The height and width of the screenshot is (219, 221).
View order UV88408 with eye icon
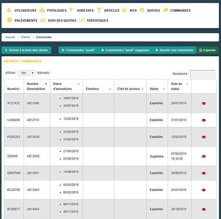tap(204, 120)
